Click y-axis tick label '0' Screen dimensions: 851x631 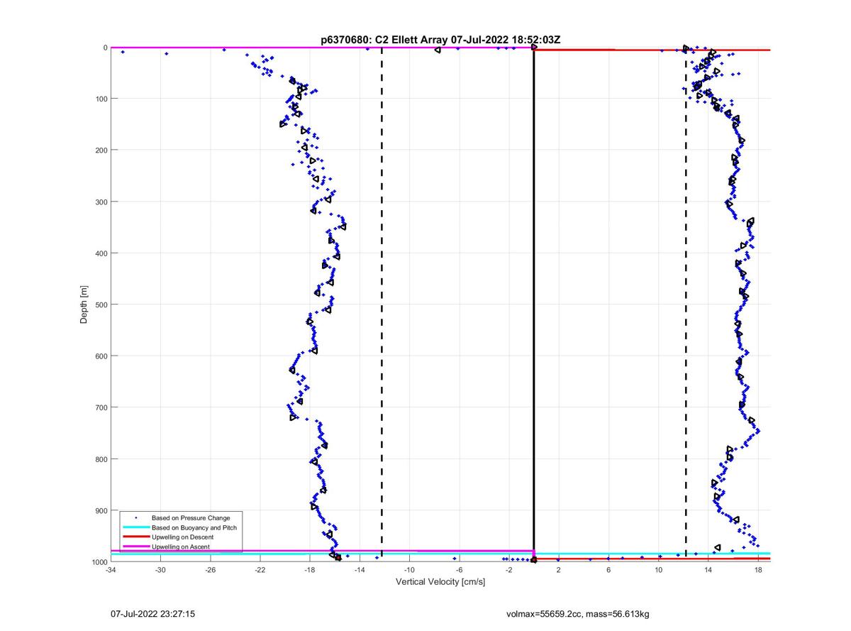105,48
